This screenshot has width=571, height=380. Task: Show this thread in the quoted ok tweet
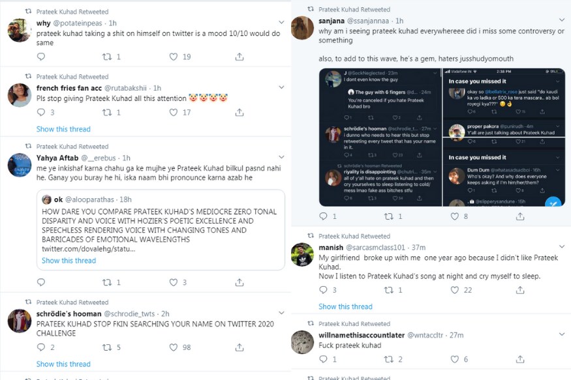pos(69,261)
